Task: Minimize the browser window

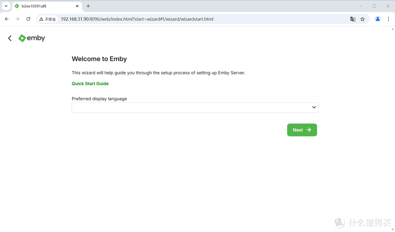Action: pos(361,6)
